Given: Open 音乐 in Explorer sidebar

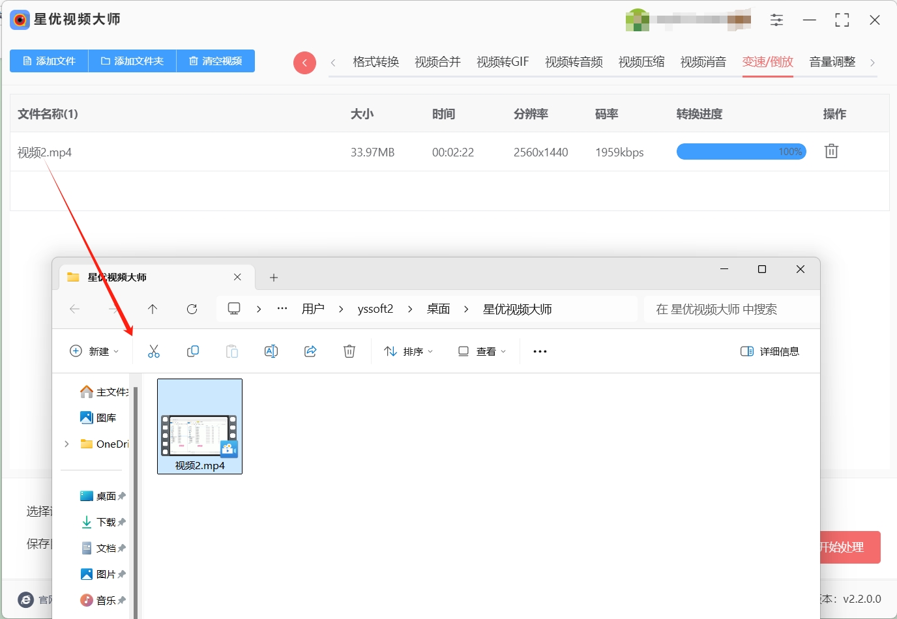Looking at the screenshot, I should (102, 600).
